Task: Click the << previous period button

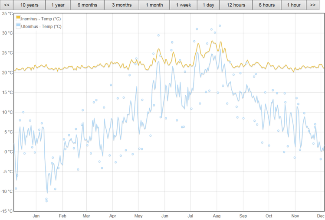Action: [x=7, y=5]
